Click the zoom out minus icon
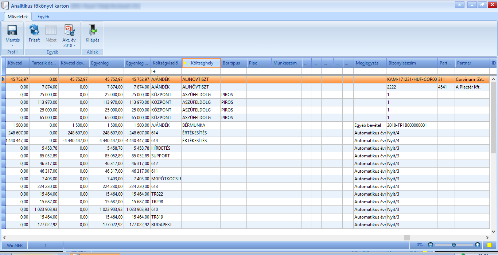This screenshot has height=255, width=498. [x=431, y=245]
